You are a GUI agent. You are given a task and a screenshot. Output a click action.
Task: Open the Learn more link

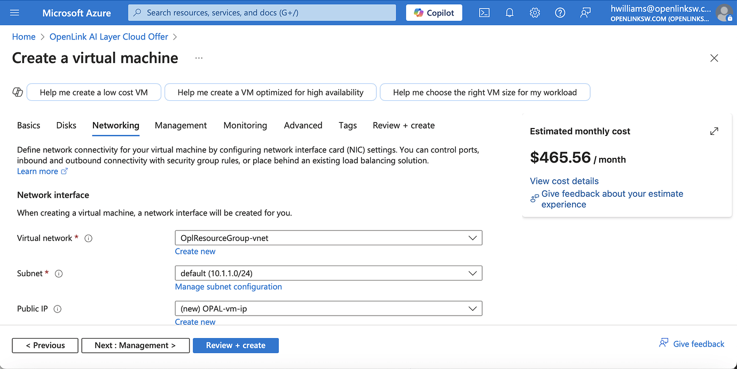42,171
